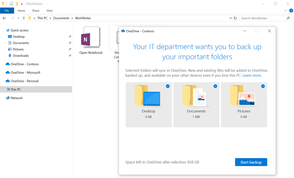
Task: Click the pin icon beside Documents
Action: pyautogui.click(x=70, y=43)
